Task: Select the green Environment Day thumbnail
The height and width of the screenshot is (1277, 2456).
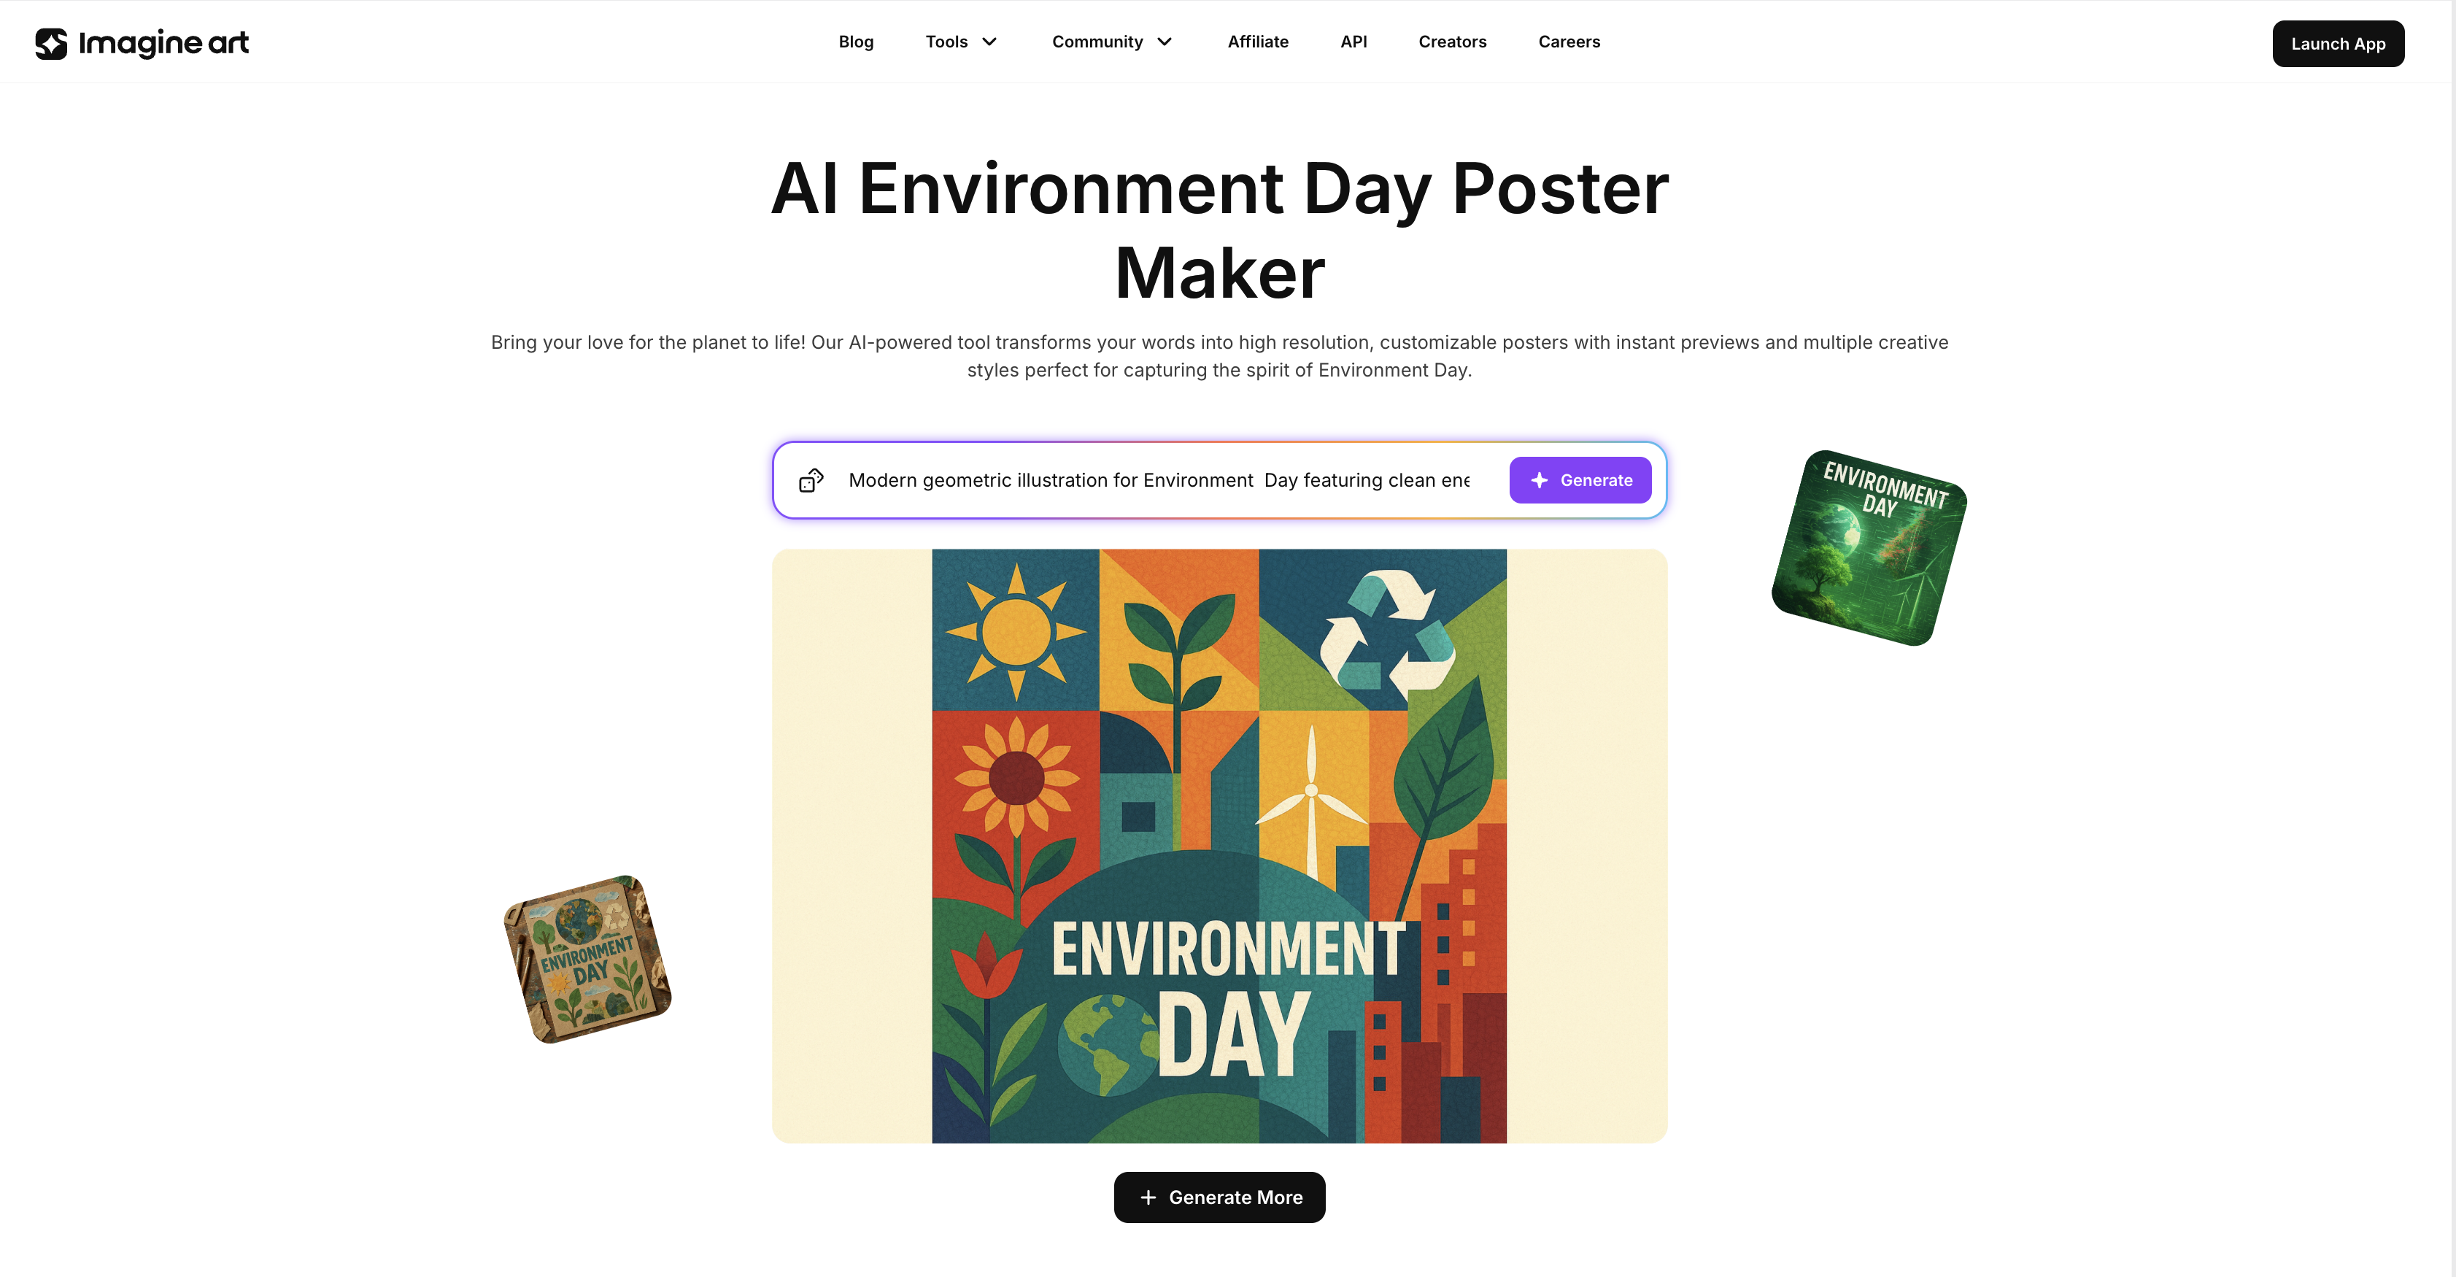Action: click(1869, 547)
